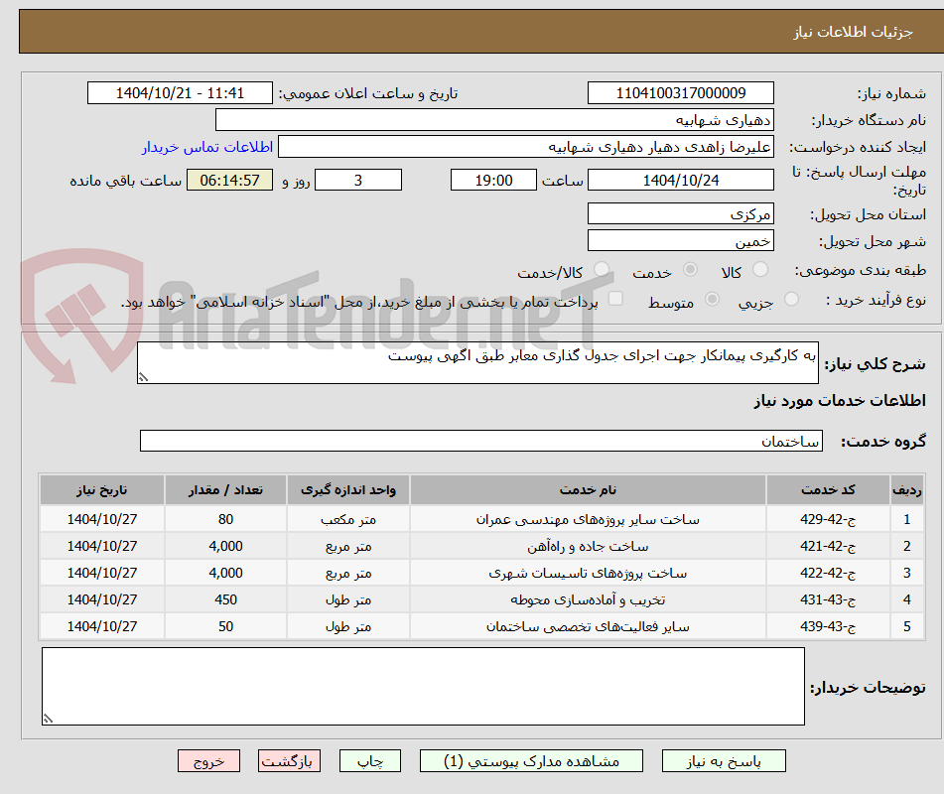Click the resize handle of توضیحات خریدار box
The width and height of the screenshot is (944, 794).
[x=48, y=719]
